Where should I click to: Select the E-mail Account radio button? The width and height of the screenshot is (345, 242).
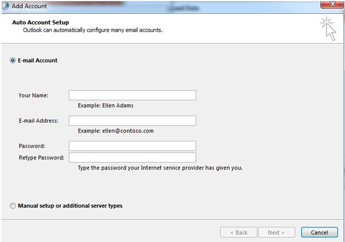[x=13, y=60]
